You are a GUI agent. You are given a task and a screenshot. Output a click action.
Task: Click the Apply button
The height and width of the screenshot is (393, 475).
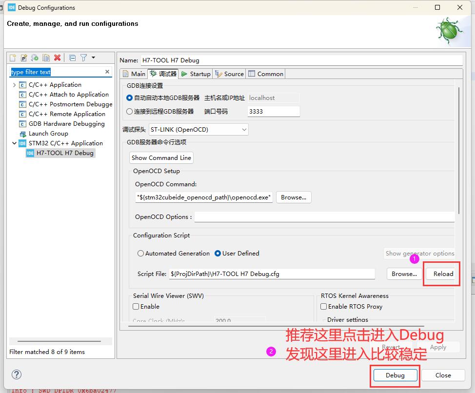coord(438,347)
